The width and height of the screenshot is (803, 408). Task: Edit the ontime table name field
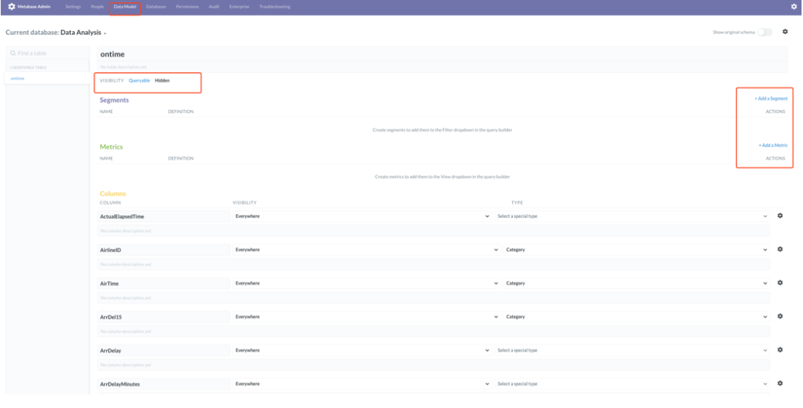pyautogui.click(x=442, y=54)
